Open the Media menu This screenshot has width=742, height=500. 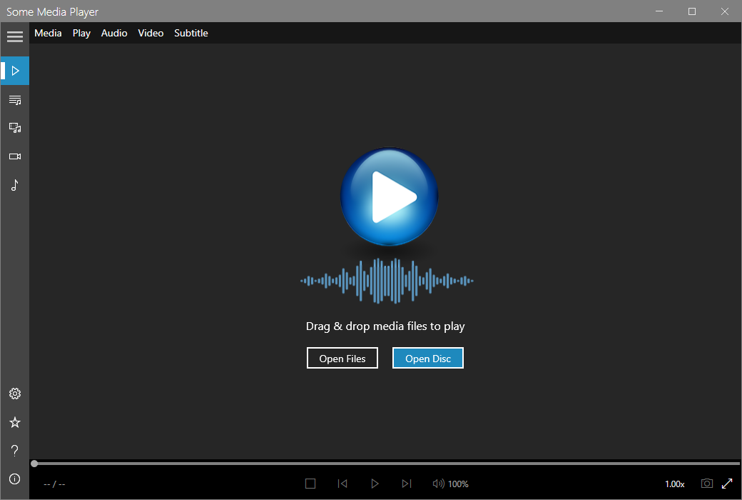click(x=47, y=33)
